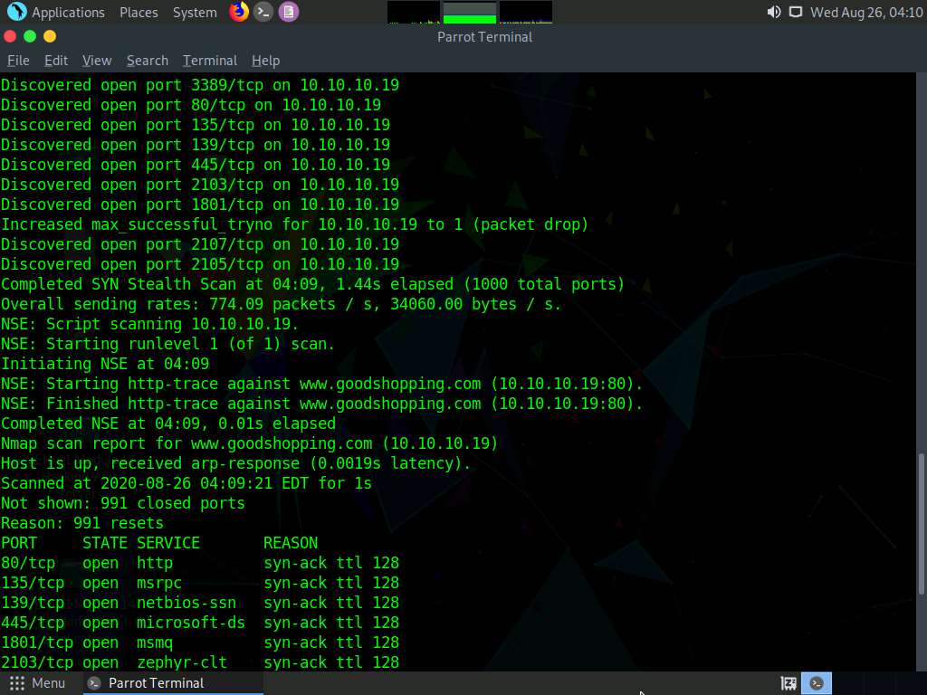Click the '139/tcp open netbios-ssn' row
This screenshot has height=695, width=927.
pos(200,603)
